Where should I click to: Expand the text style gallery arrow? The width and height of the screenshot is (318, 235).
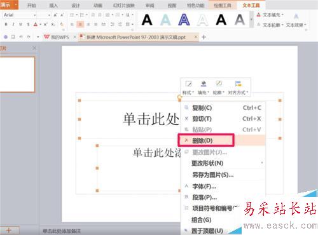coord(251,20)
